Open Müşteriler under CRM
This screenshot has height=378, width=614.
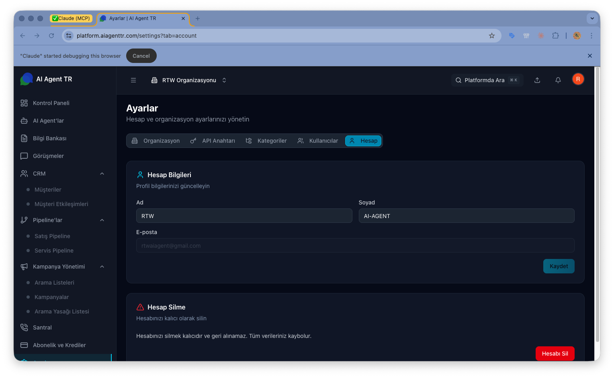pyautogui.click(x=48, y=190)
